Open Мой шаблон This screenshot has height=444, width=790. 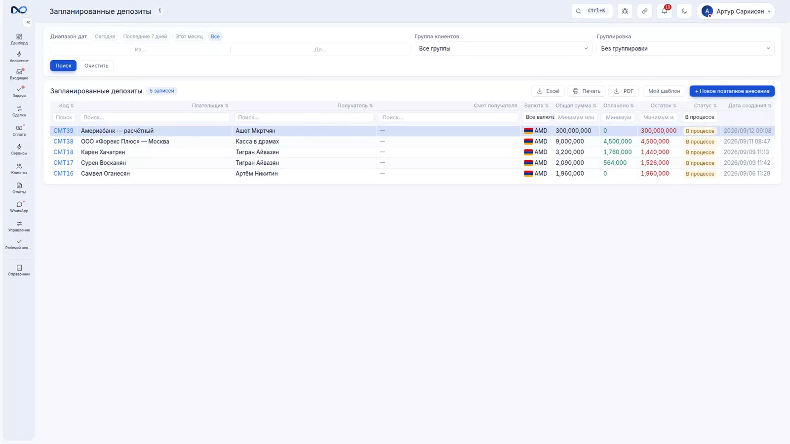tap(664, 91)
